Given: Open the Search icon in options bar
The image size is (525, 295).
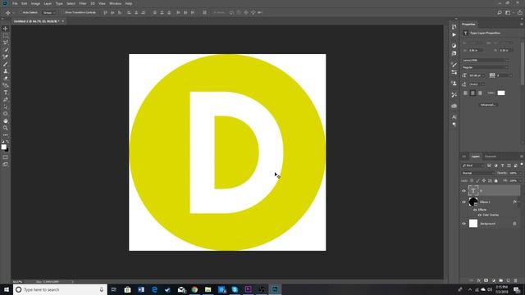Looking at the screenshot, I should 500,12.
